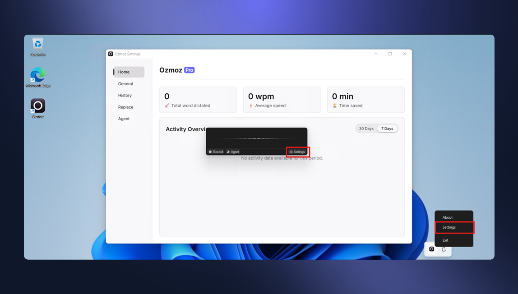Click the trophy icon next to Time saved

(x=335, y=106)
